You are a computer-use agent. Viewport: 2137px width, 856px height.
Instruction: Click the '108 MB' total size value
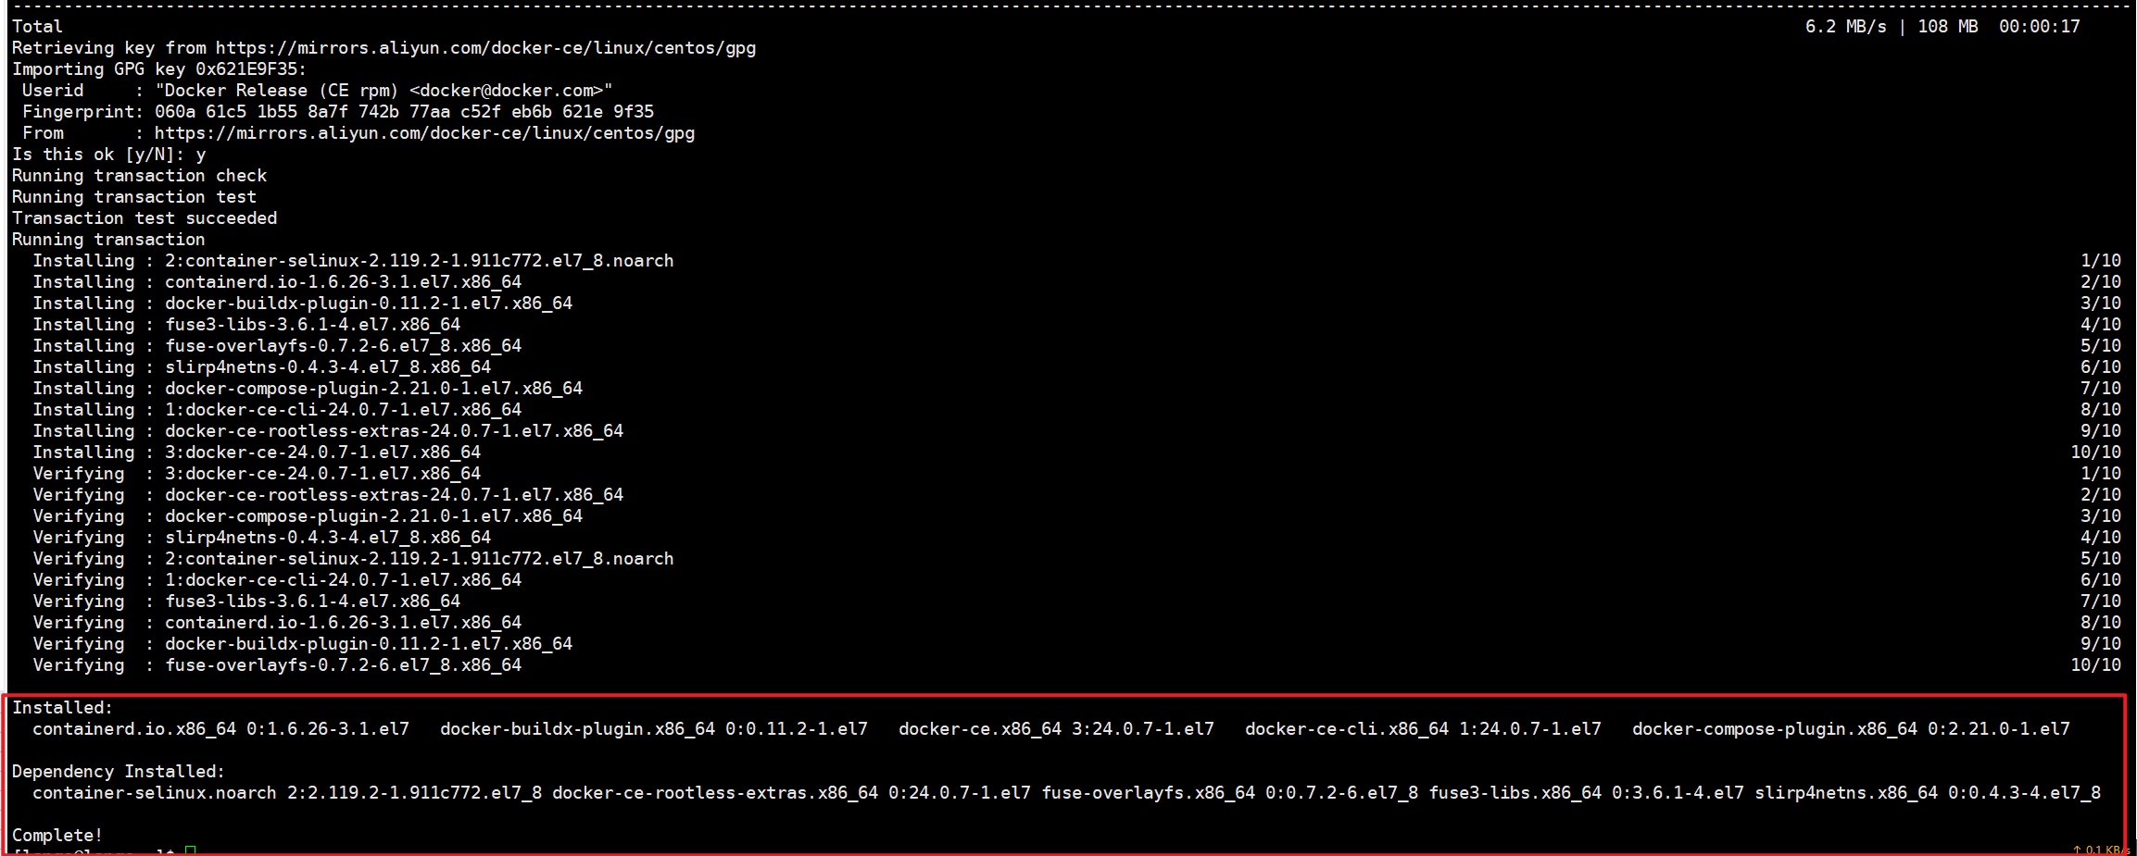pyautogui.click(x=1947, y=27)
